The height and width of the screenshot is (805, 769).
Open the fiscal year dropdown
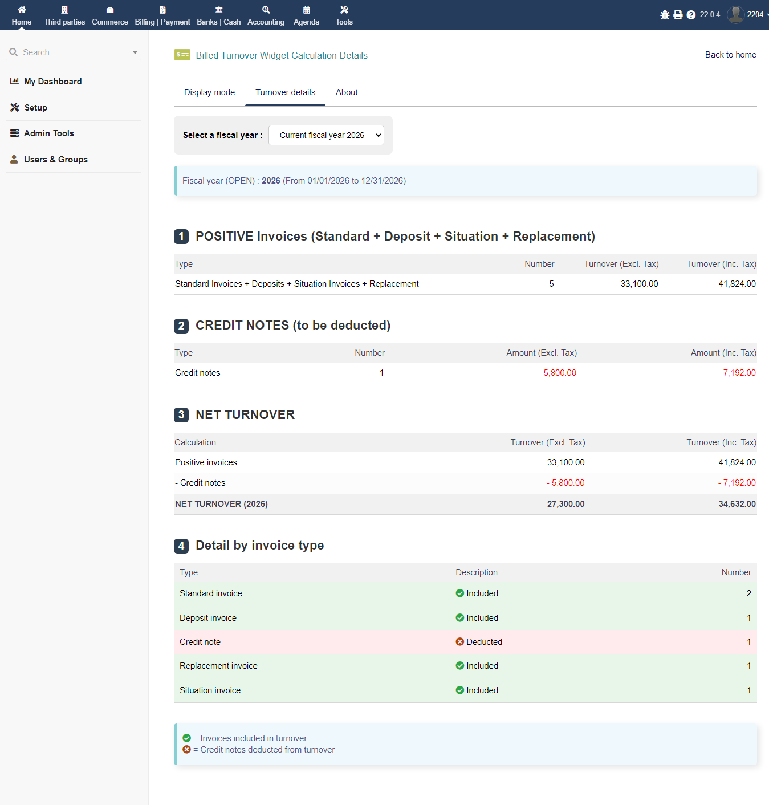pyautogui.click(x=326, y=135)
